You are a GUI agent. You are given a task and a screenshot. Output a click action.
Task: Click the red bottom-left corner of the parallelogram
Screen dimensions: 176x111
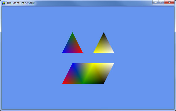[x=64, y=83]
